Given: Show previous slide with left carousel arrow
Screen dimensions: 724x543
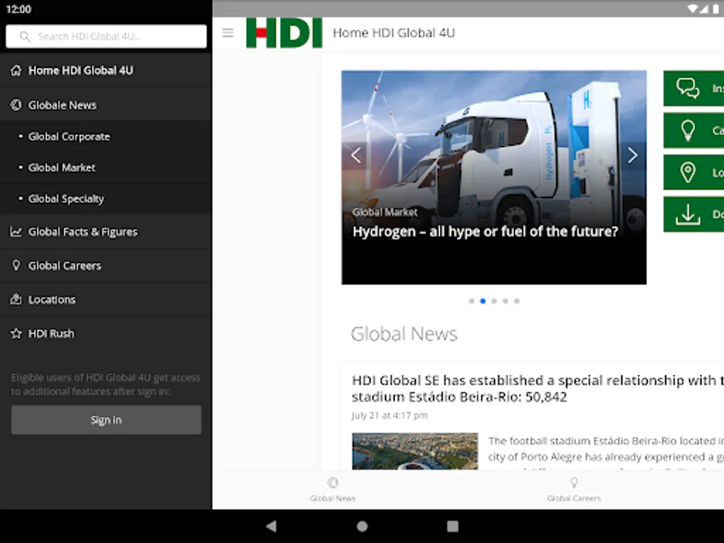Looking at the screenshot, I should 356,156.
